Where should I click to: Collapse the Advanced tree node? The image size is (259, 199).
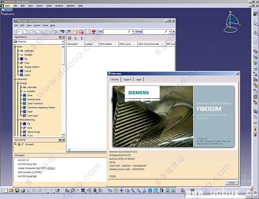(x=16, y=79)
